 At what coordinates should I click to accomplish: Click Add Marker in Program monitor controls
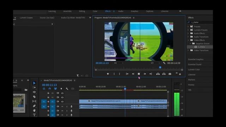click(108, 74)
